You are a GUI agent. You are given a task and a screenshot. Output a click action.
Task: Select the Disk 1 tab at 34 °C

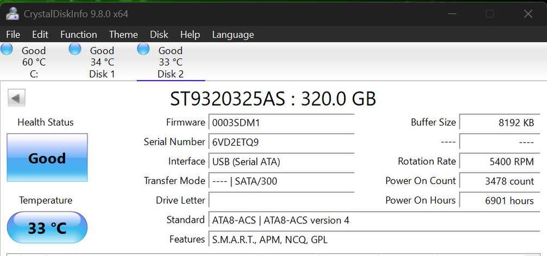[102, 62]
